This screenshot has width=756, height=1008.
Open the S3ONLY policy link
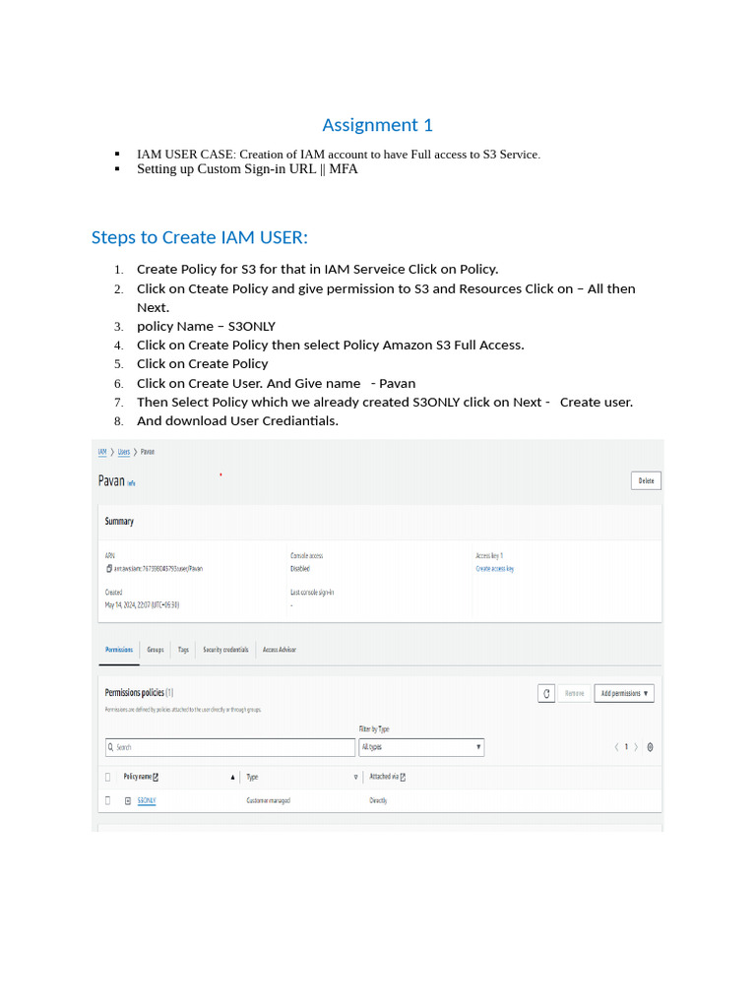tap(147, 801)
